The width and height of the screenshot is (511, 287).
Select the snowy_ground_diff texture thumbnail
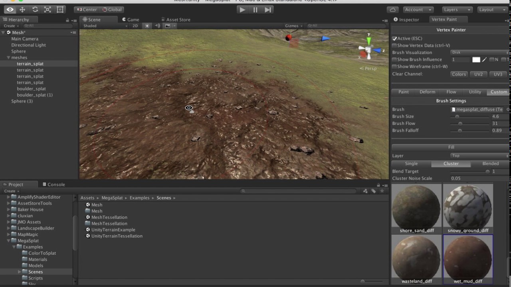(468, 207)
